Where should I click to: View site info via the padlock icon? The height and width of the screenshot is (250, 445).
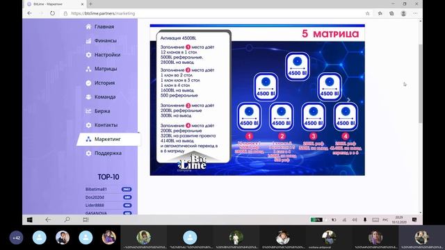click(65, 13)
